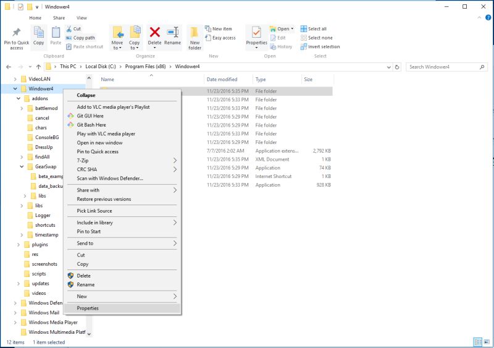Select the screenshots folder in tree
The height and width of the screenshot is (348, 494).
click(x=44, y=264)
